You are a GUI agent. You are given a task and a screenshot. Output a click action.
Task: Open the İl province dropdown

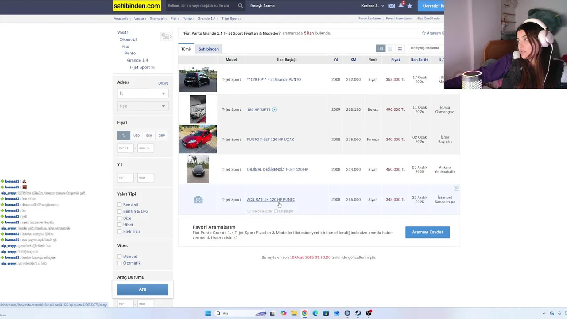coord(143,93)
